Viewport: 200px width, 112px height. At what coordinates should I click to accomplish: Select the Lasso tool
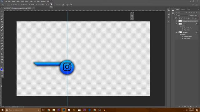click(2, 16)
